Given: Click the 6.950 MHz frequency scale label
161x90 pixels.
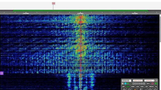Looking at the screenshot, I should [x=80, y=13].
